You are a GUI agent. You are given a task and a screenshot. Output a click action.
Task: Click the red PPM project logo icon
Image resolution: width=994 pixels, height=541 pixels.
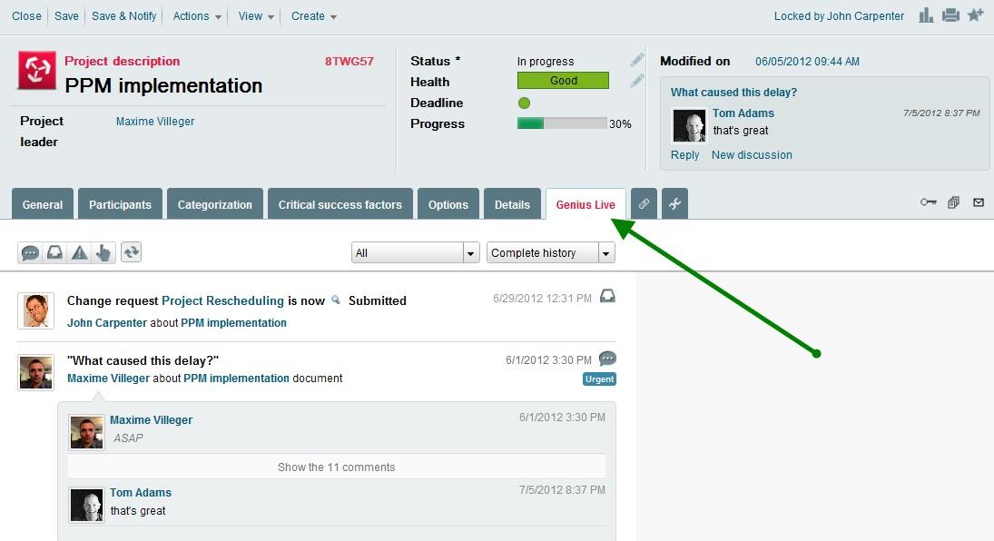(37, 71)
